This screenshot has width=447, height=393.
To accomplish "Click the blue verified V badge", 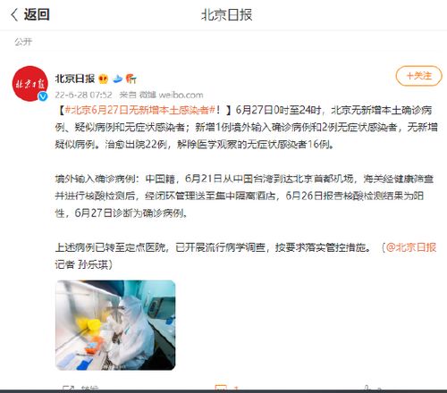I will (43, 96).
